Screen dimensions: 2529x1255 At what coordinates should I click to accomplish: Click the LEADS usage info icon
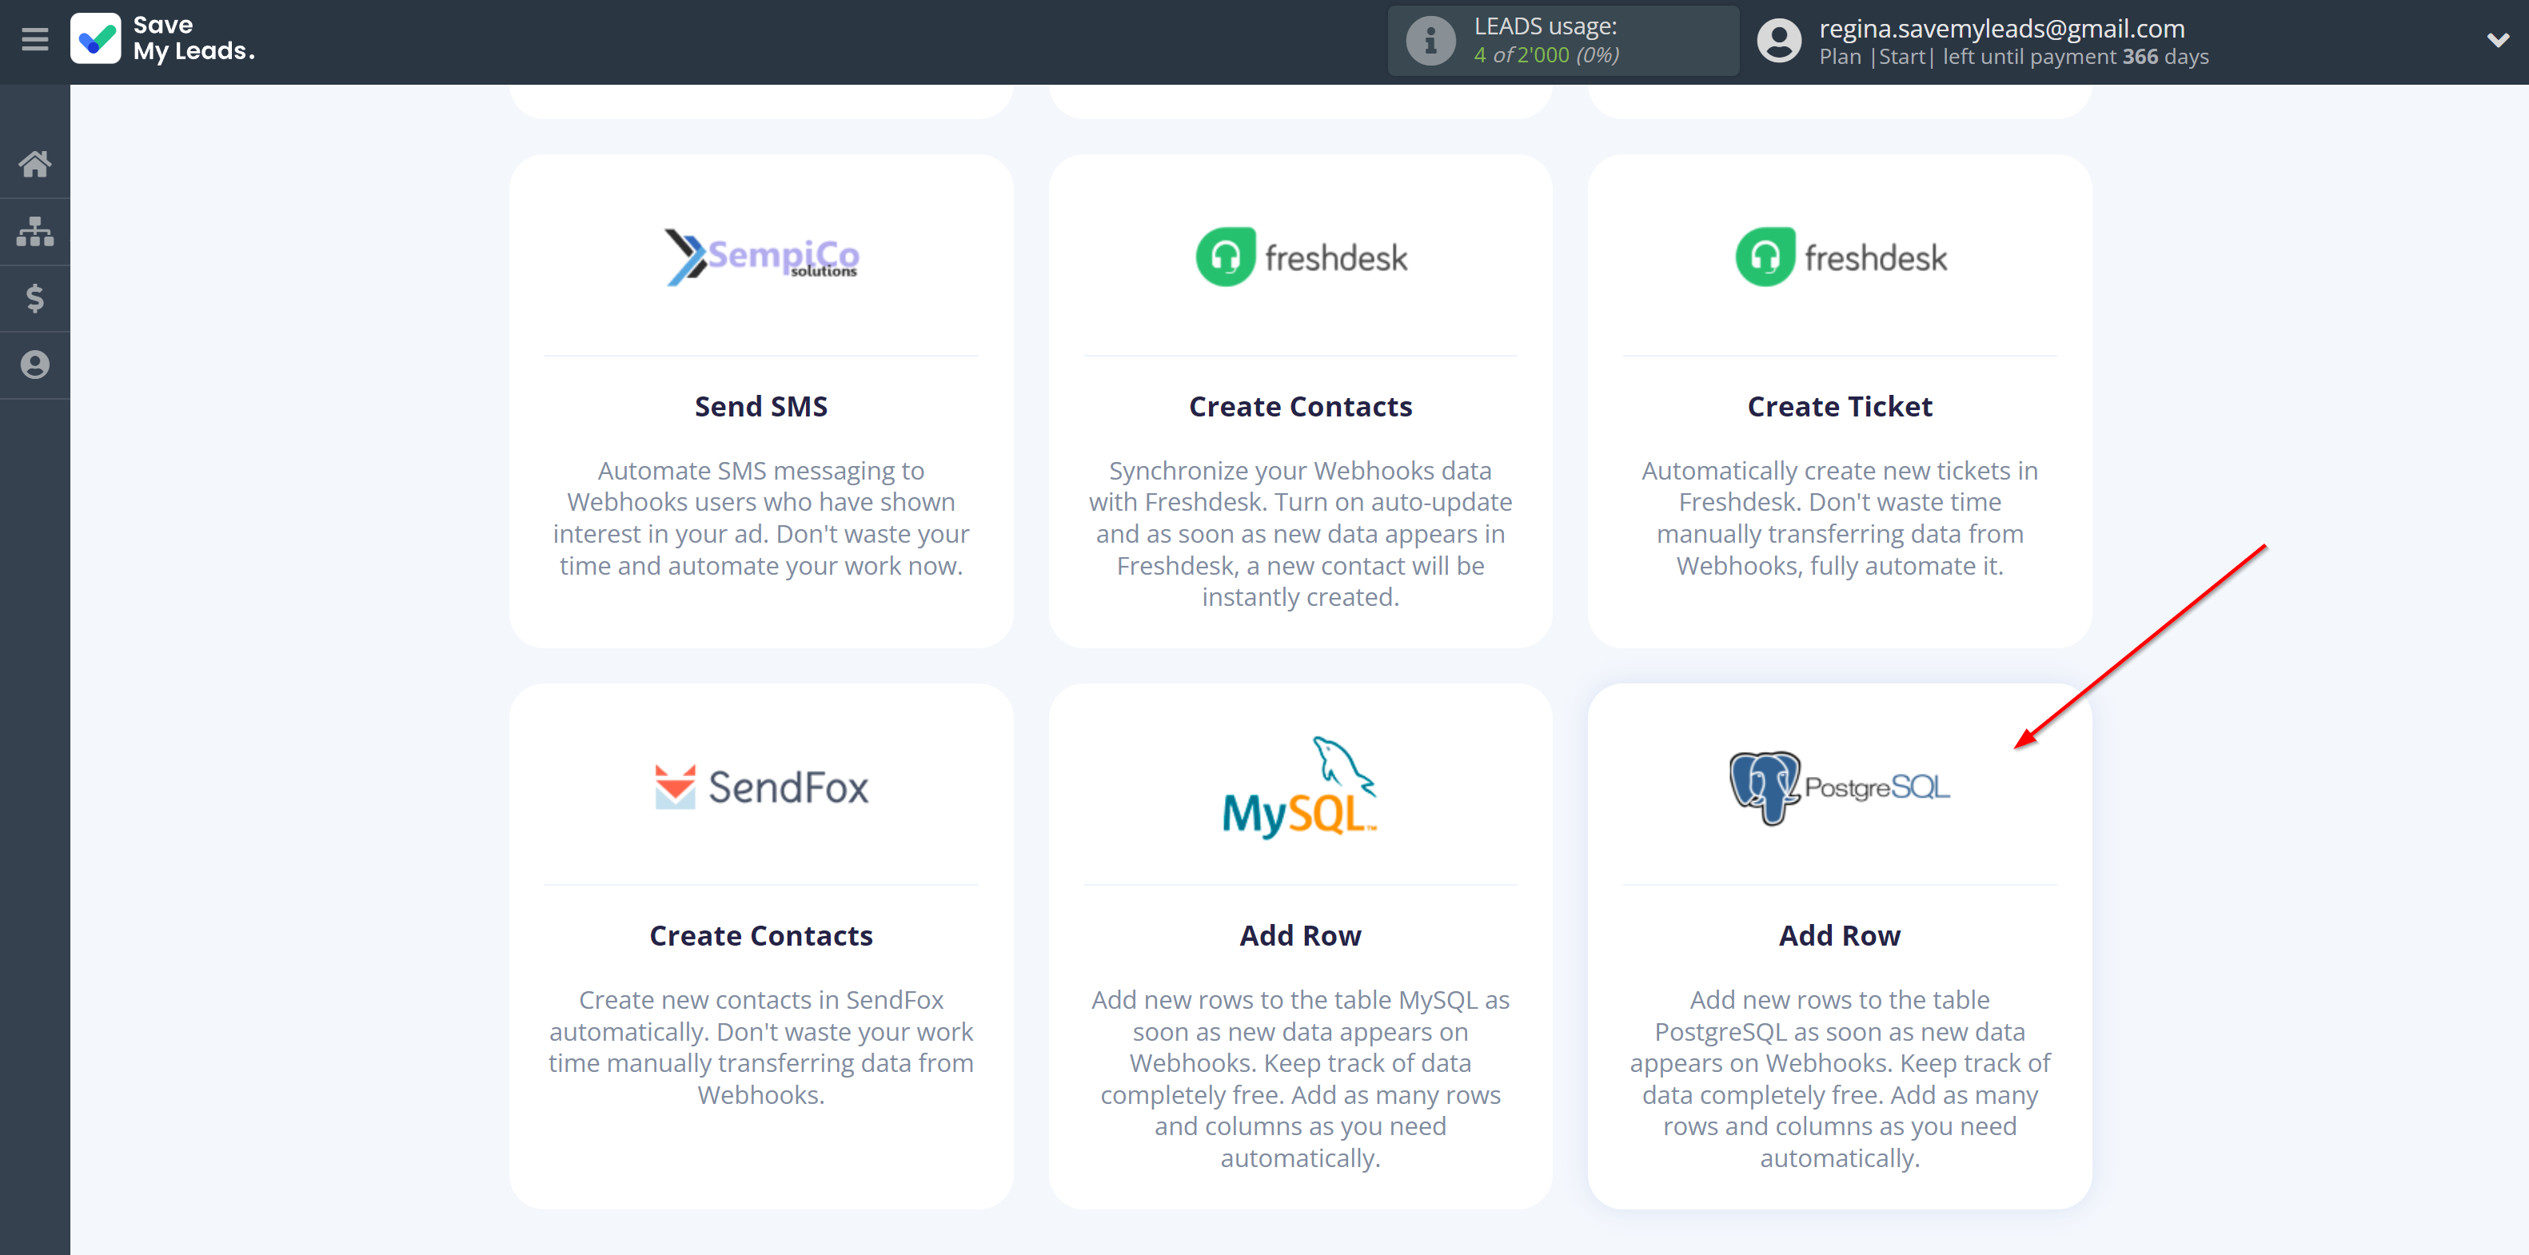click(x=1430, y=42)
